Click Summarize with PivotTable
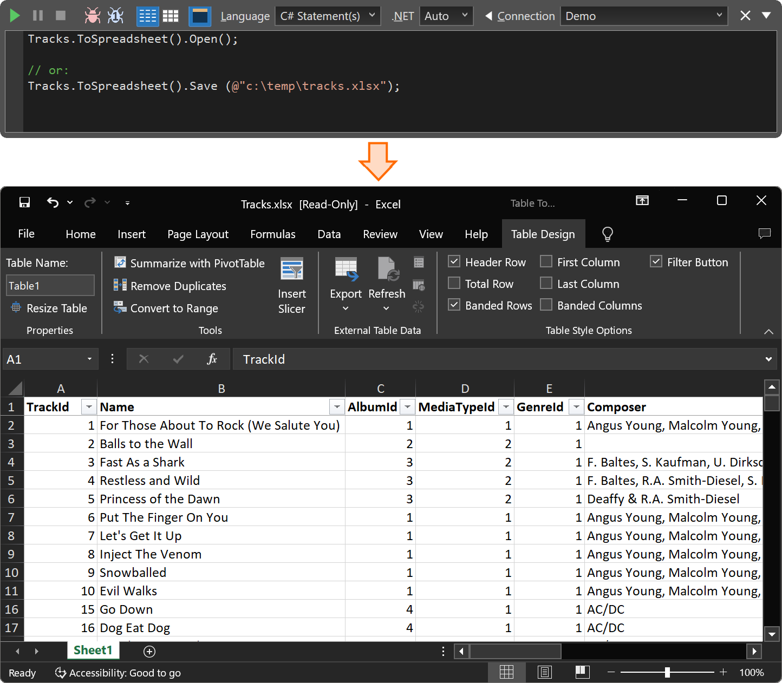The width and height of the screenshot is (782, 683). tap(189, 263)
